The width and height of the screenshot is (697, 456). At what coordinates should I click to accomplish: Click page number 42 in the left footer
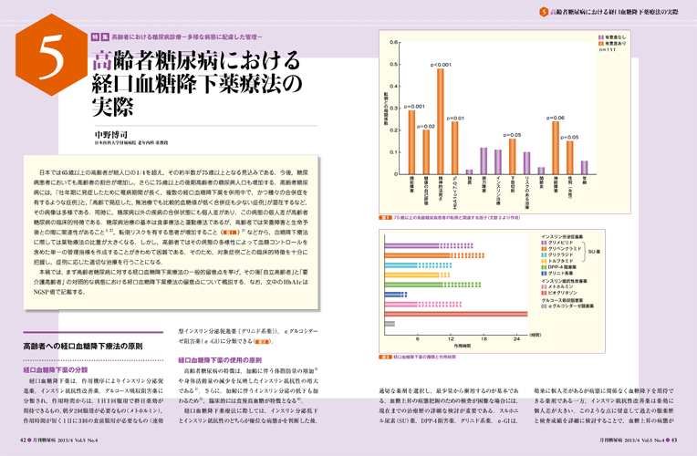[24, 440]
